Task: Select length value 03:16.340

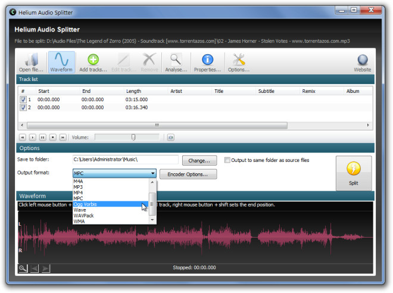Action: click(x=136, y=108)
